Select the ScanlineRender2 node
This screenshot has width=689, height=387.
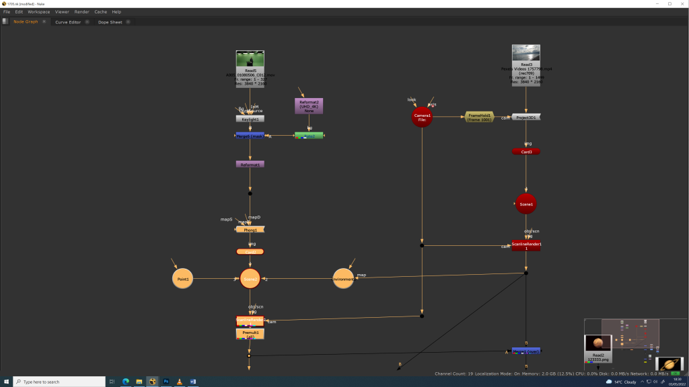(250, 321)
